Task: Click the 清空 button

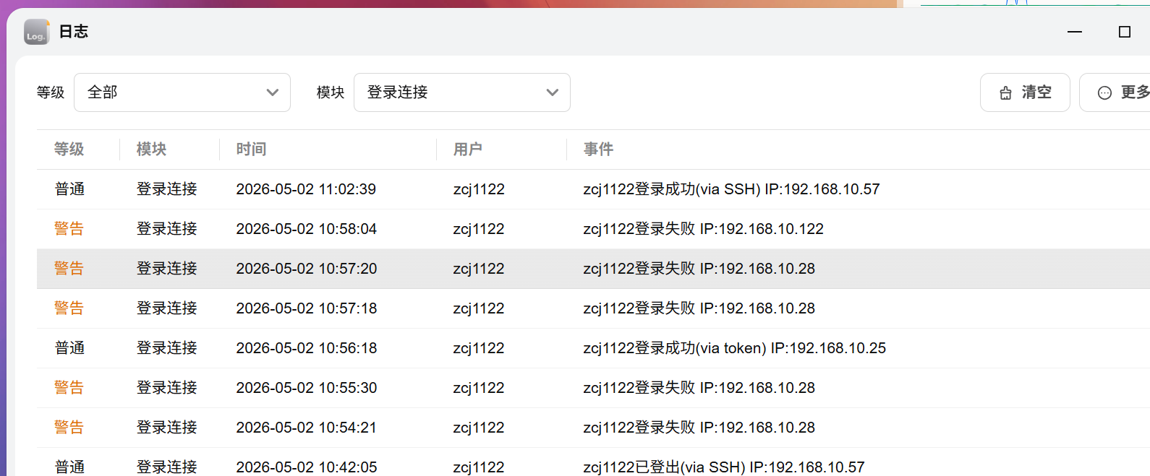Action: 1025,92
